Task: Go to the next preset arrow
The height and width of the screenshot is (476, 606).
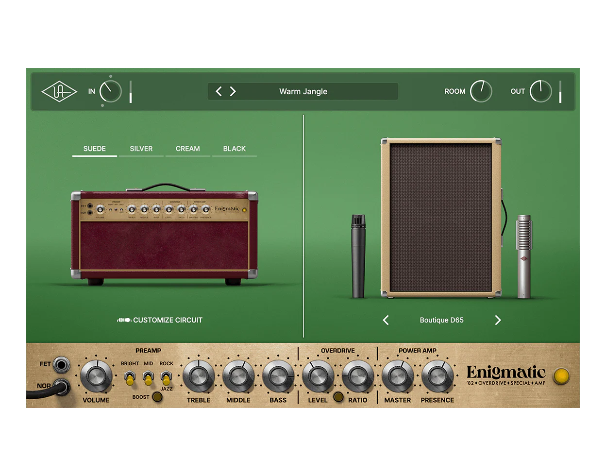Action: 233,91
